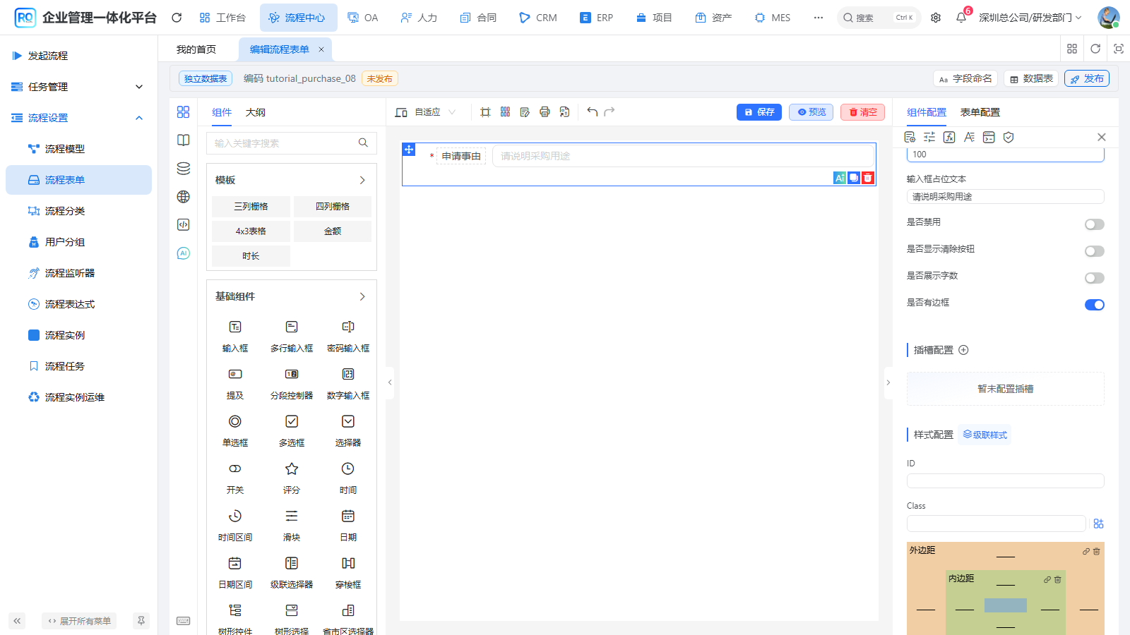The width and height of the screenshot is (1130, 635).
Task: Click the 级联样式 link
Action: [985, 435]
